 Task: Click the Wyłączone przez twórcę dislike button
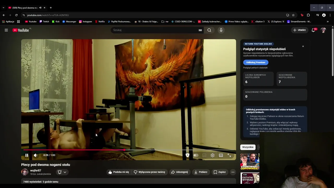click(150, 172)
